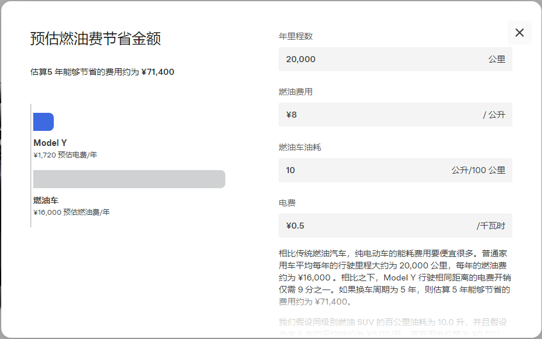Click the 估算5年能够节省的费用约为 ¥71,400 line

click(102, 72)
